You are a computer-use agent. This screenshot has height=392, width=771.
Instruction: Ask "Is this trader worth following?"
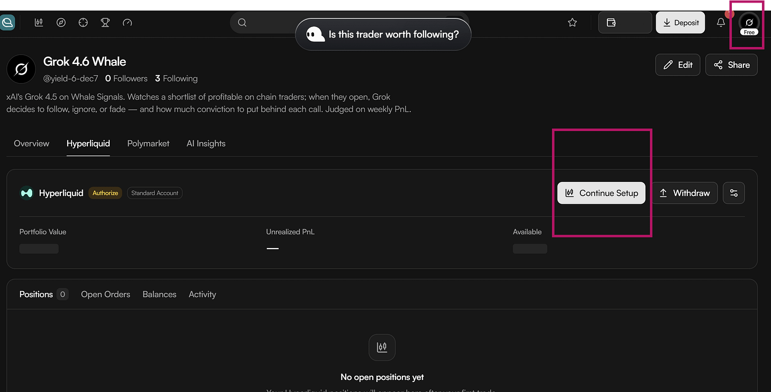383,34
